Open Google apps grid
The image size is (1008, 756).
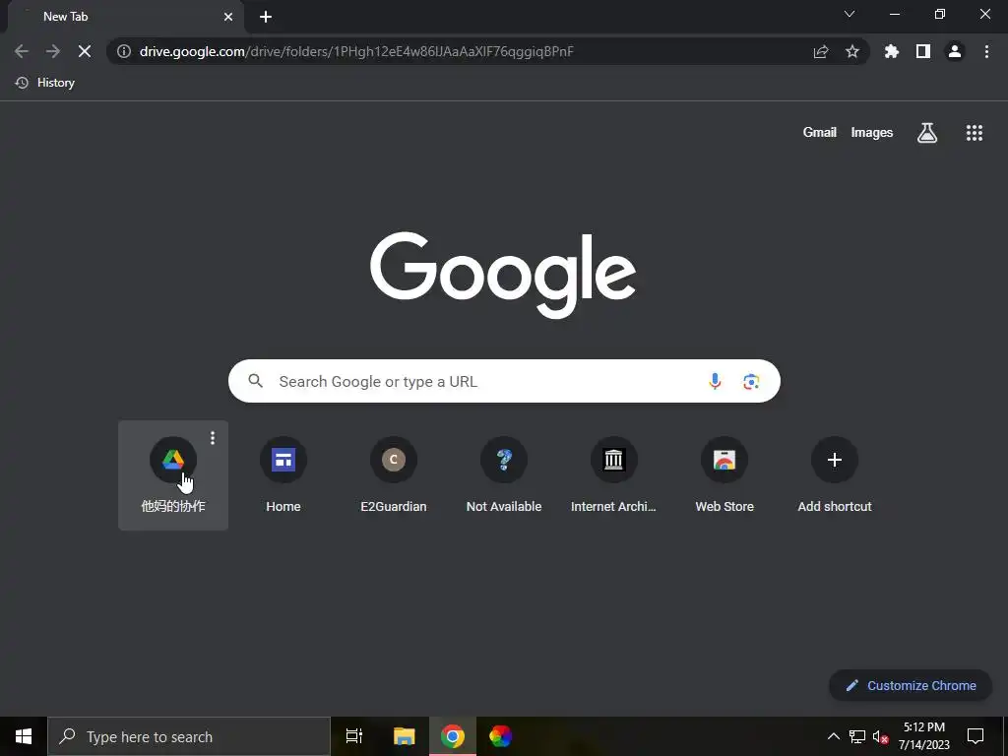(975, 133)
